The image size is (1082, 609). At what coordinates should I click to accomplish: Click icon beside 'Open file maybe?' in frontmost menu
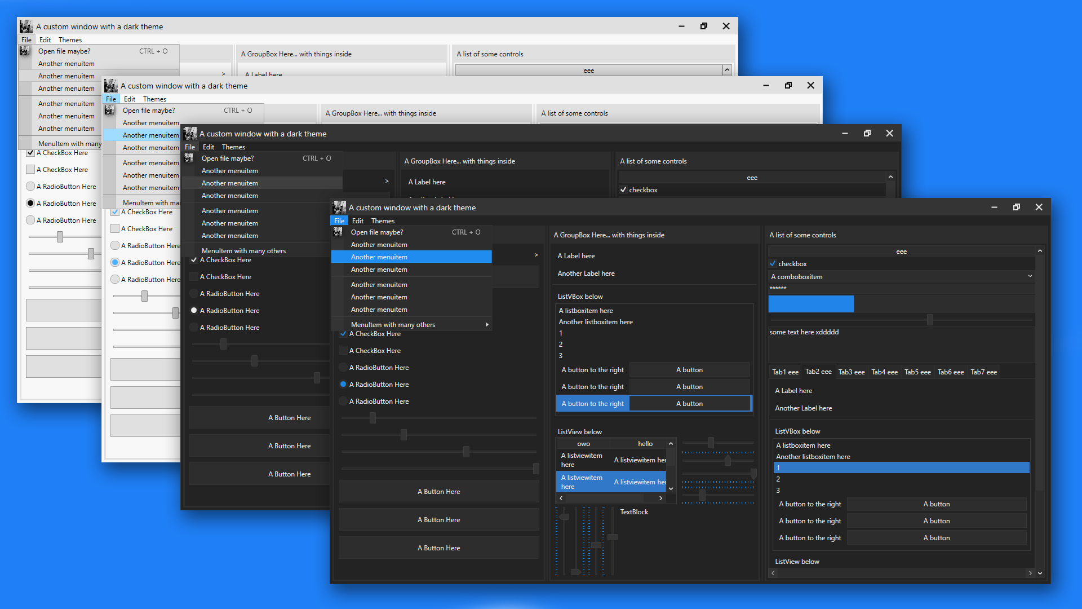tap(338, 232)
